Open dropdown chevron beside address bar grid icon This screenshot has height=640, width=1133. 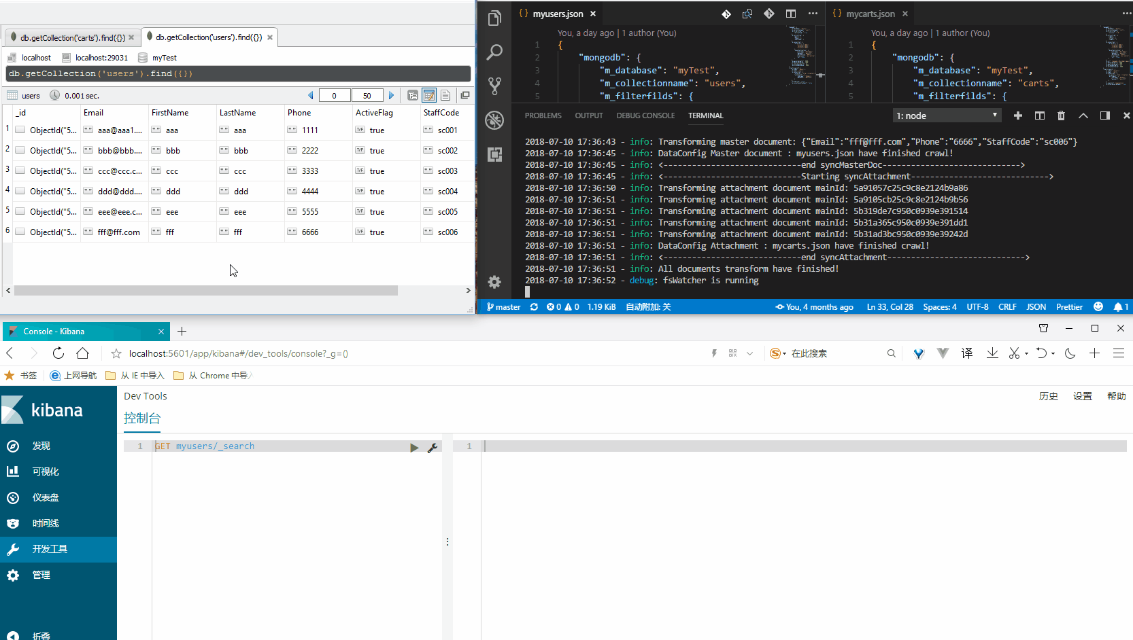[749, 353]
